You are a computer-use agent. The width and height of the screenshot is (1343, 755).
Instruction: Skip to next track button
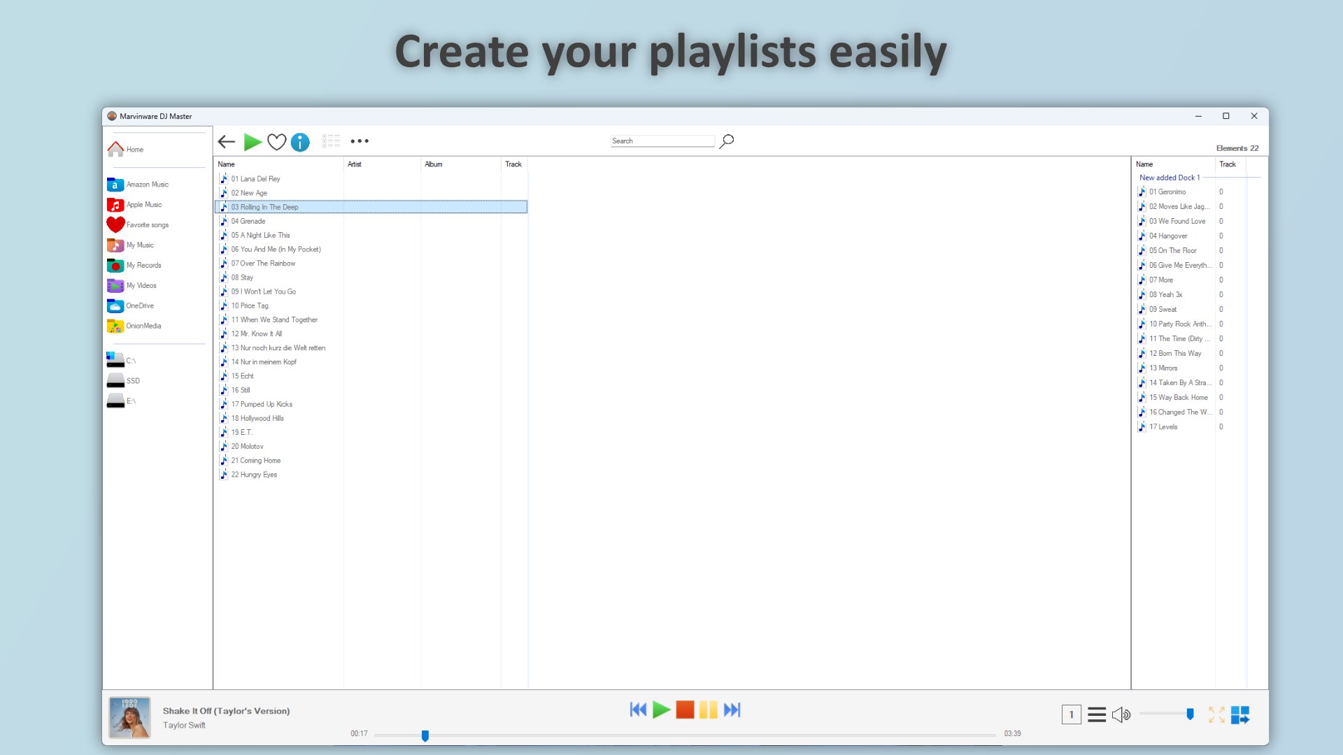coord(732,710)
